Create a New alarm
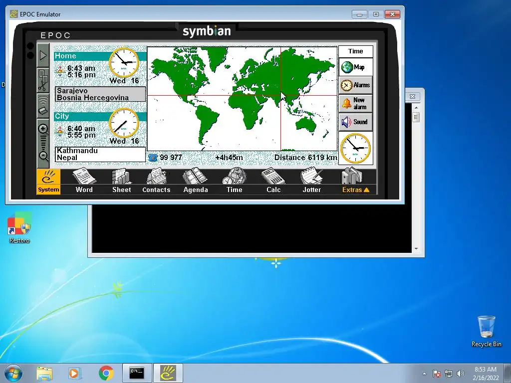 click(x=355, y=104)
